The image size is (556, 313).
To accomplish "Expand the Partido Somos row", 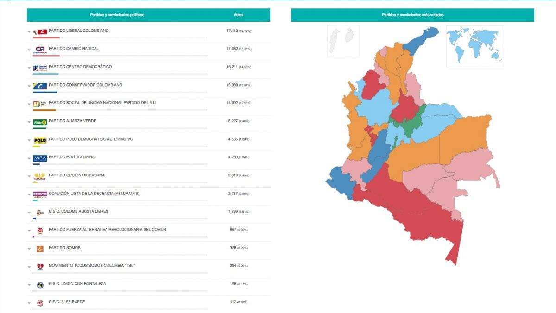I will (29, 249).
